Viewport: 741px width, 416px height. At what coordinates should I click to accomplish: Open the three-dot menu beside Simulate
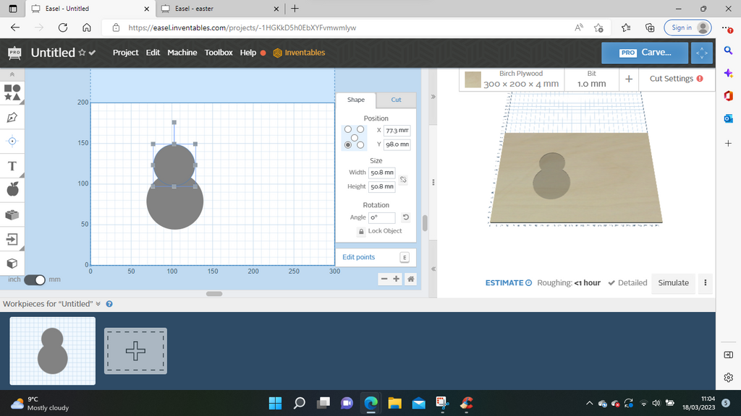pos(705,283)
